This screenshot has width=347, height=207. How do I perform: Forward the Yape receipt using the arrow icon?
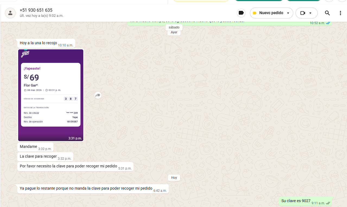point(98,95)
